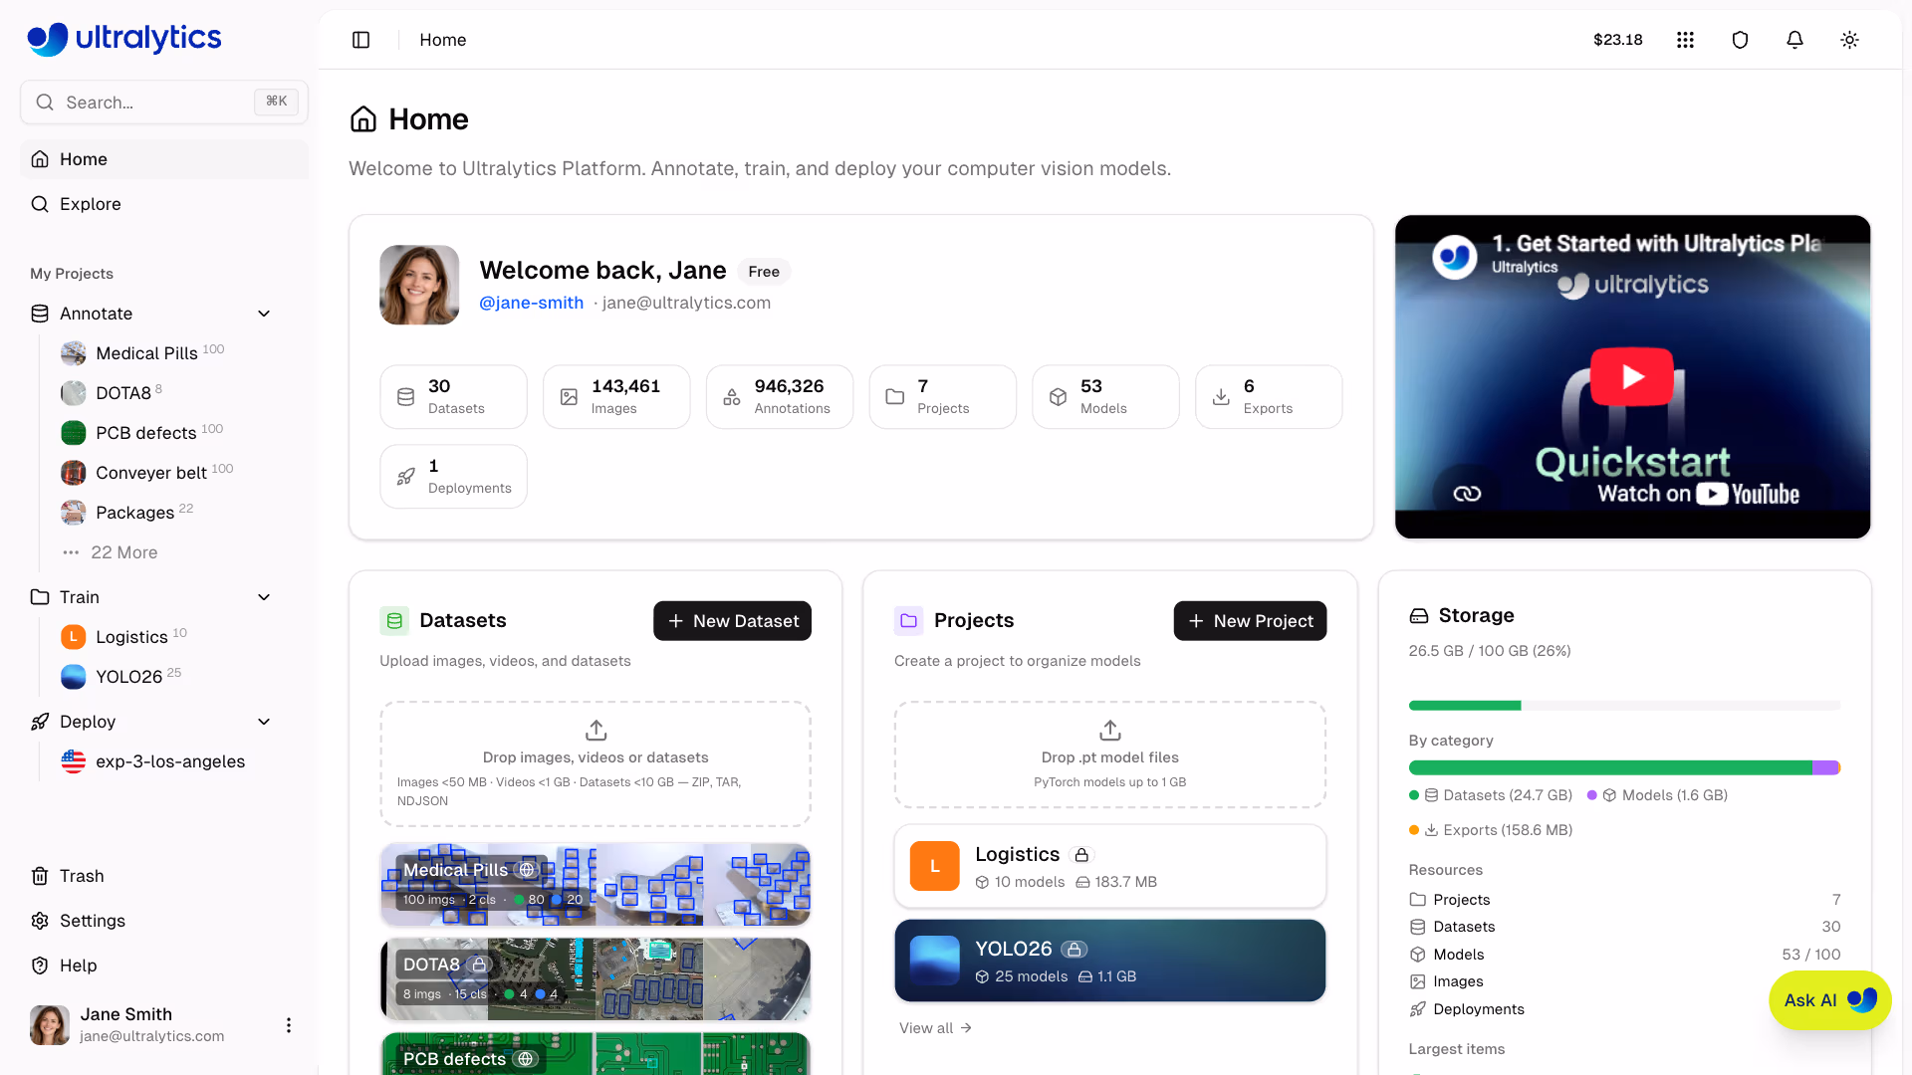This screenshot has height=1075, width=1912.
Task: Open the 1 Deployments stat card
Action: (453, 476)
